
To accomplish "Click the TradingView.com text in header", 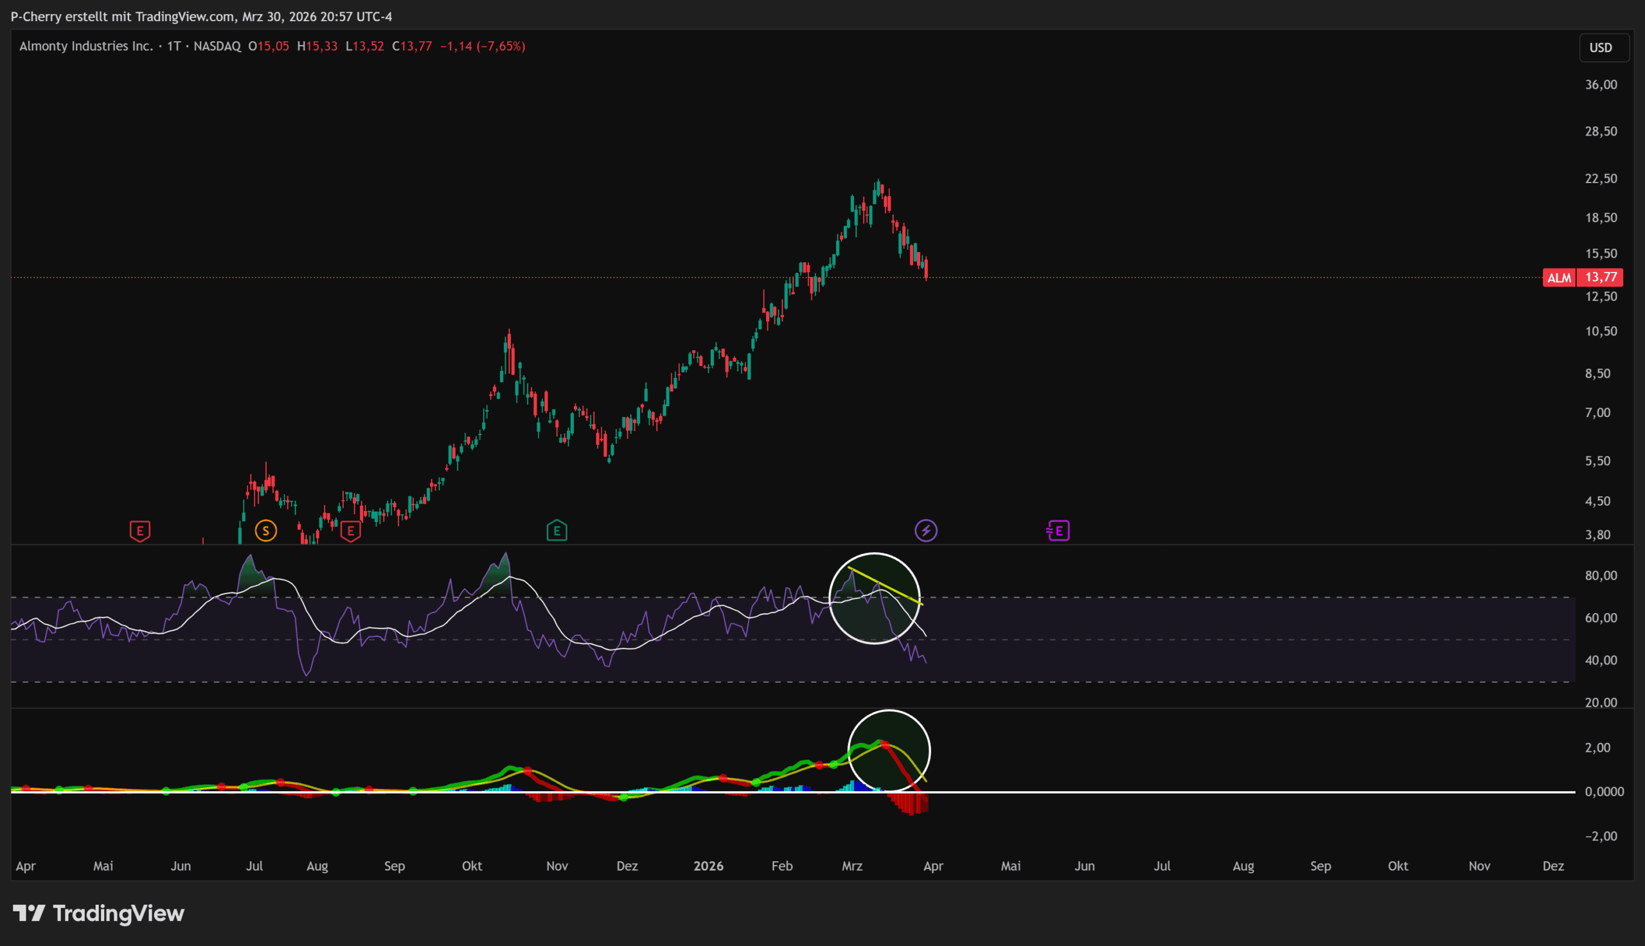I will [185, 17].
